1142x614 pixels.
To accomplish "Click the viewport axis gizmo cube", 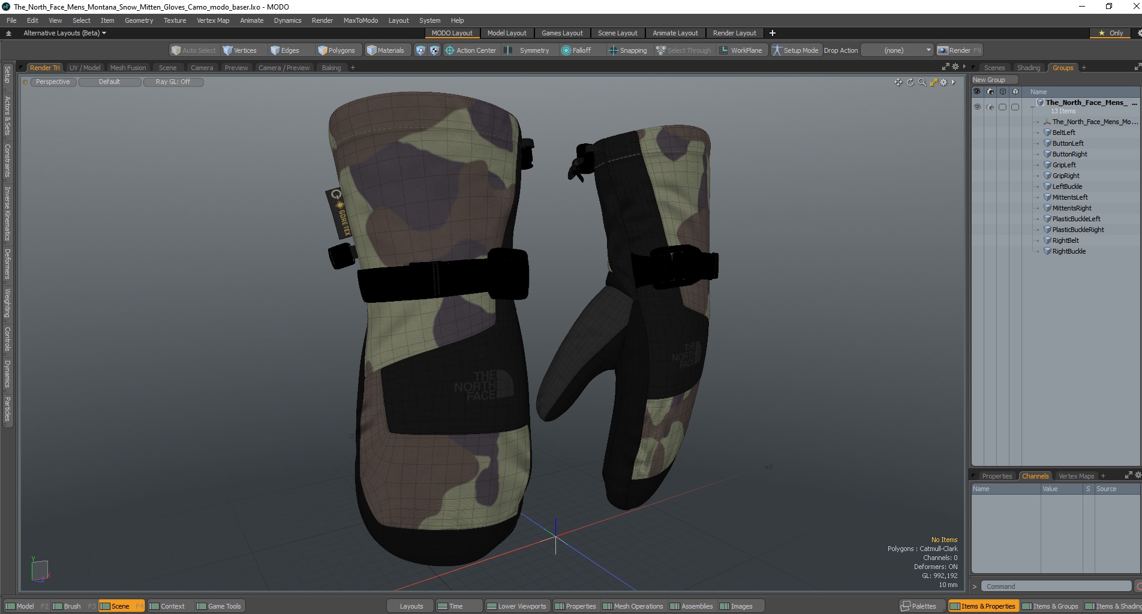I will [40, 570].
